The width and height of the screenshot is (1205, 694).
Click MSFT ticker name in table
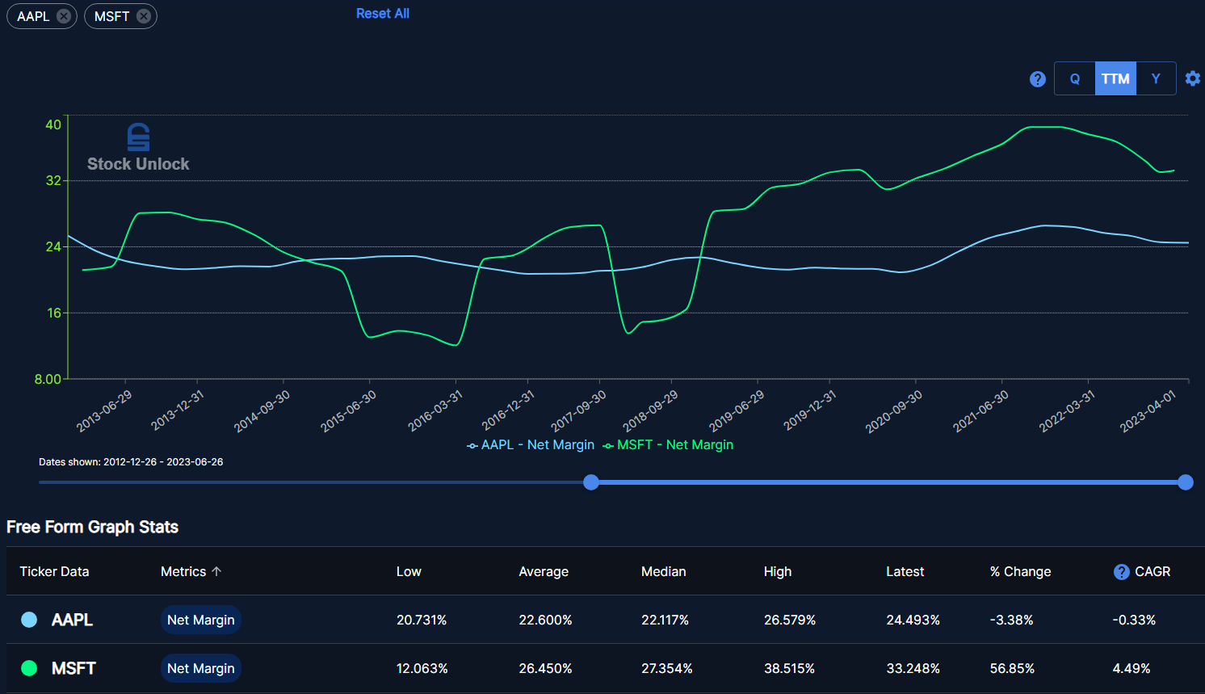pyautogui.click(x=73, y=668)
